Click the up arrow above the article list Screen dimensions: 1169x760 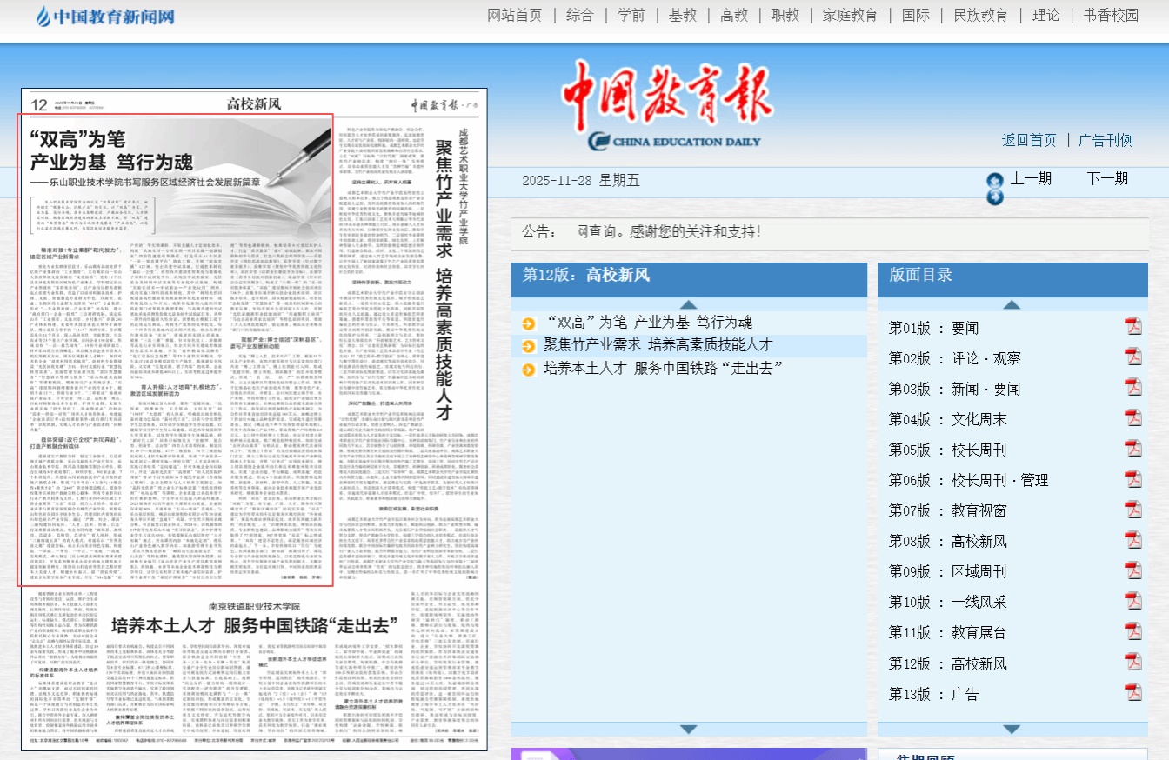click(x=688, y=304)
